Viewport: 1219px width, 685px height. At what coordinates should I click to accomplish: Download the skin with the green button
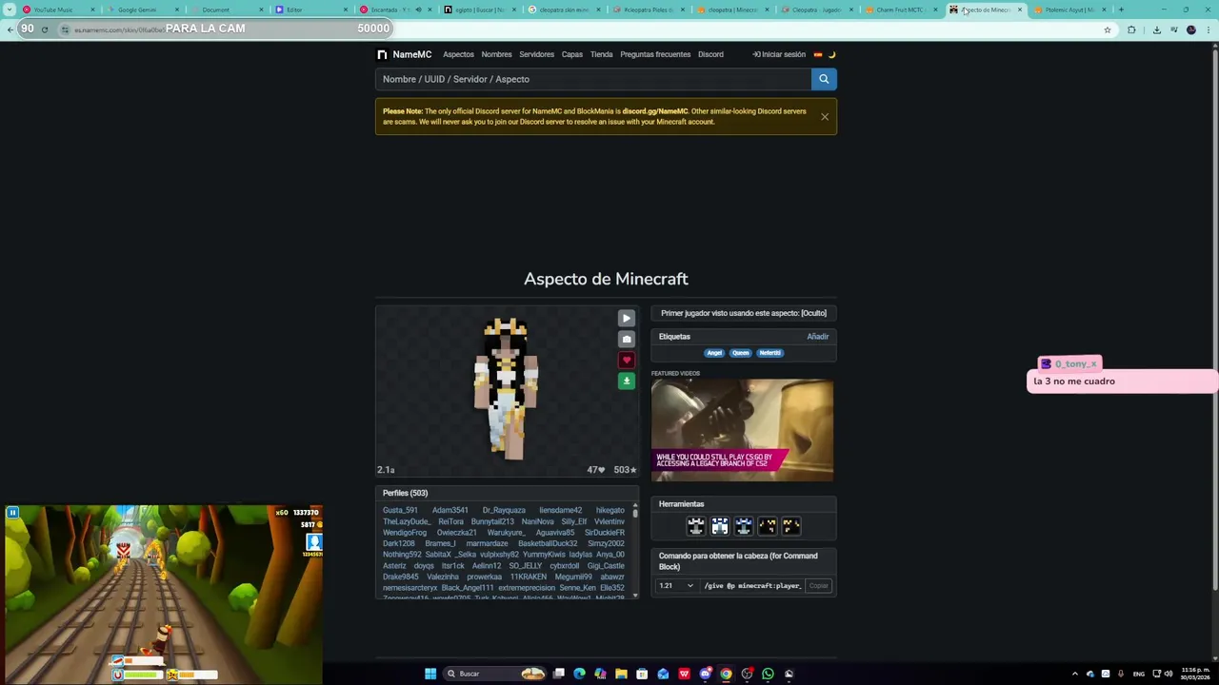click(626, 382)
